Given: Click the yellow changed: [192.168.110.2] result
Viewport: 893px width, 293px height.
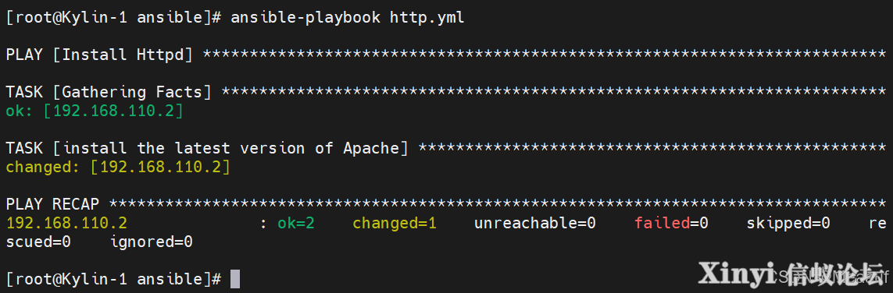Looking at the screenshot, I should click(x=118, y=167).
